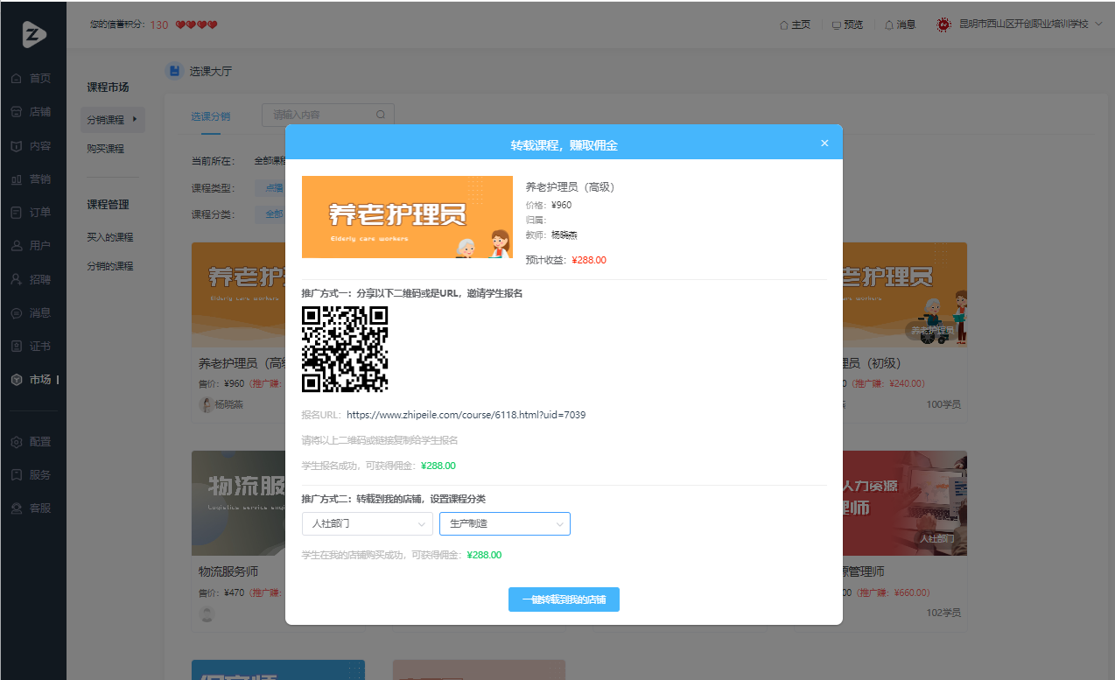The width and height of the screenshot is (1115, 680).
Task: Click the 报名URL link text
Action: tap(466, 415)
